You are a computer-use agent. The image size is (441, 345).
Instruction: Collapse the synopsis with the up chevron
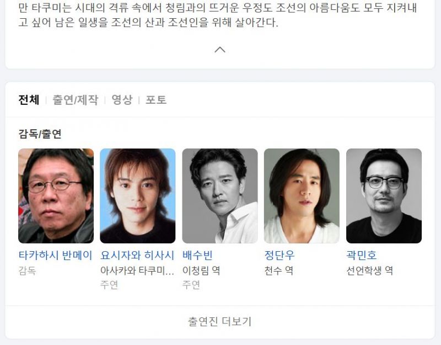coord(219,50)
